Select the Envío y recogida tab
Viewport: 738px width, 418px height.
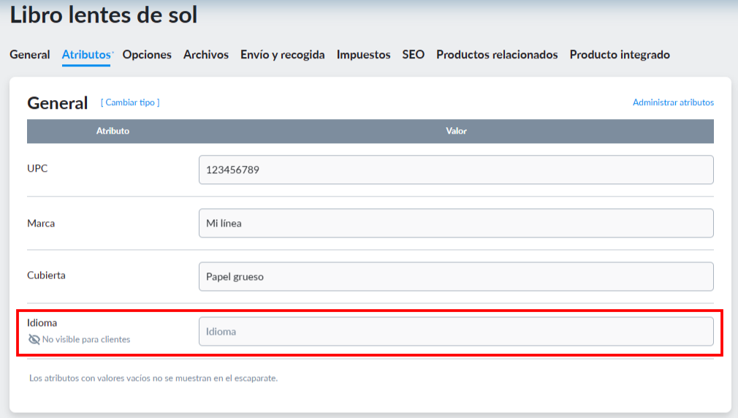(x=282, y=55)
